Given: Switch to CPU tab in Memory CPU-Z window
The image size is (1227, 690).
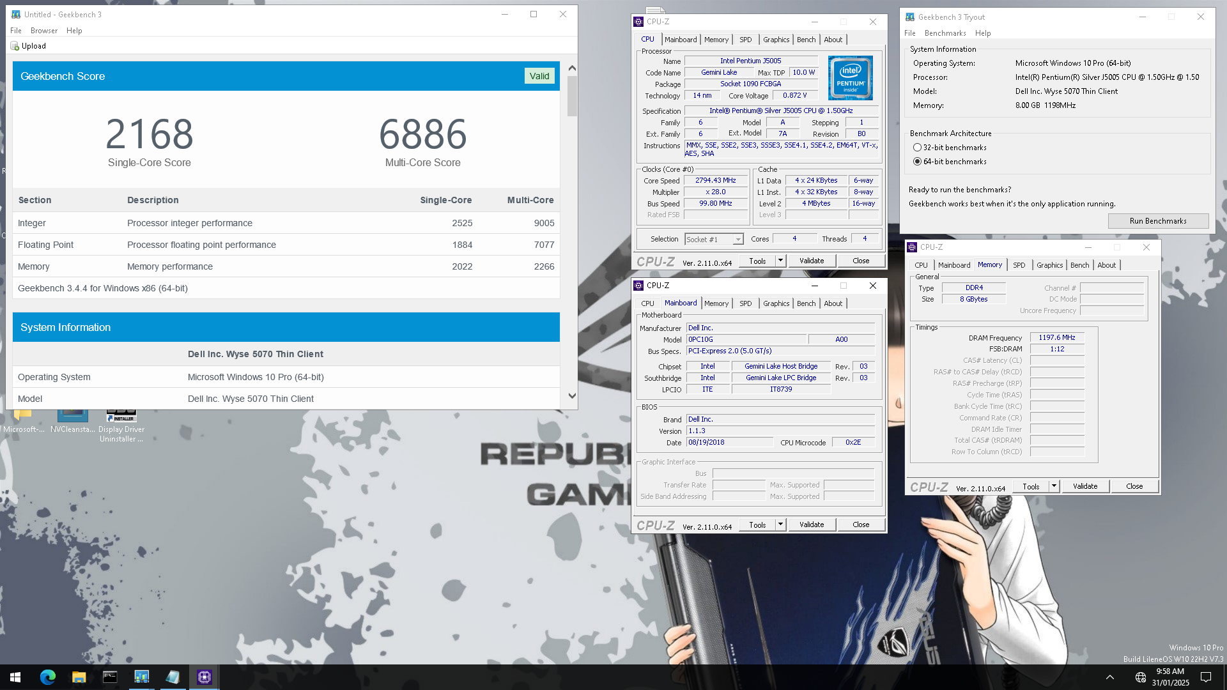Looking at the screenshot, I should pos(921,265).
